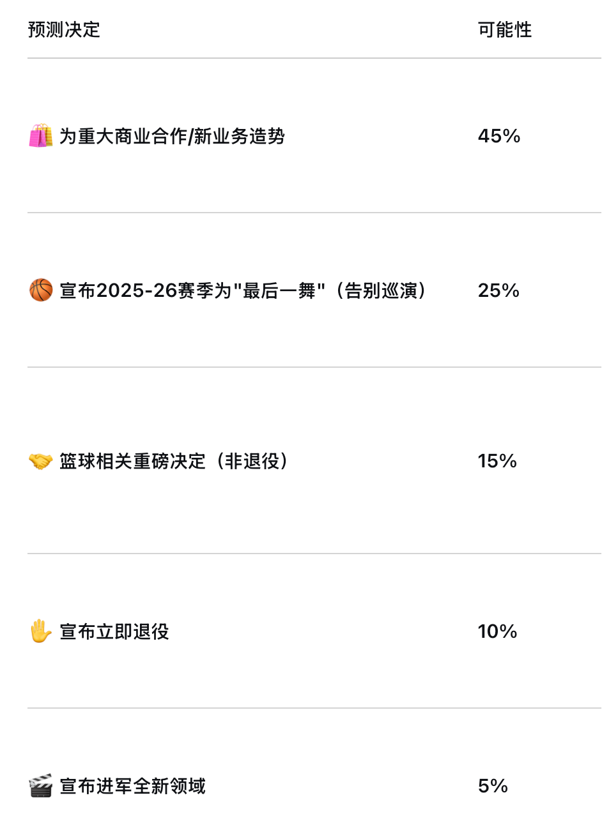Select the 宣布立即退役 prediction text
The height and width of the screenshot is (830, 602).
point(114,631)
